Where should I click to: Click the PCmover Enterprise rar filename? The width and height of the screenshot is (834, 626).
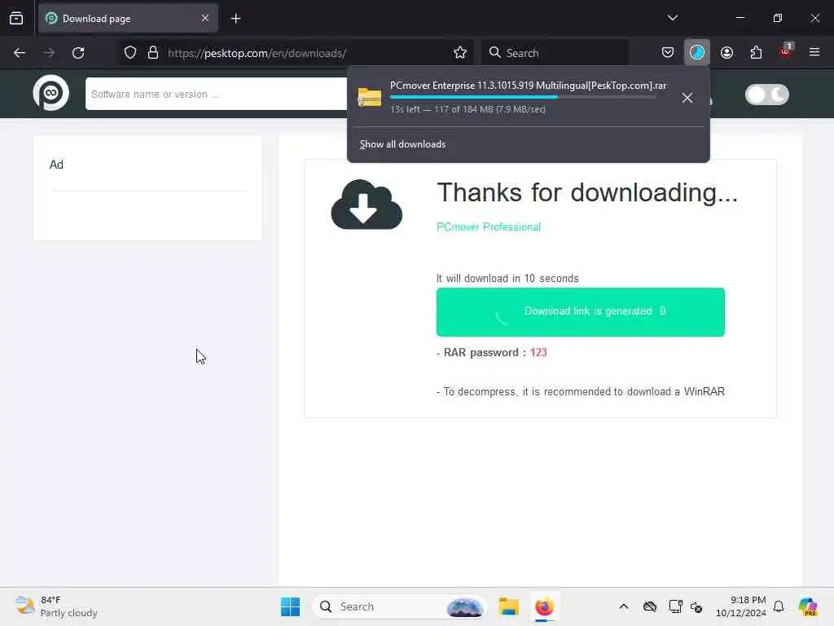528,86
